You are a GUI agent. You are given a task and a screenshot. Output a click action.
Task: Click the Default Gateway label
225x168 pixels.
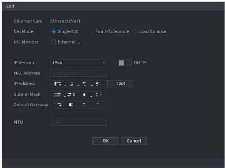(31, 105)
